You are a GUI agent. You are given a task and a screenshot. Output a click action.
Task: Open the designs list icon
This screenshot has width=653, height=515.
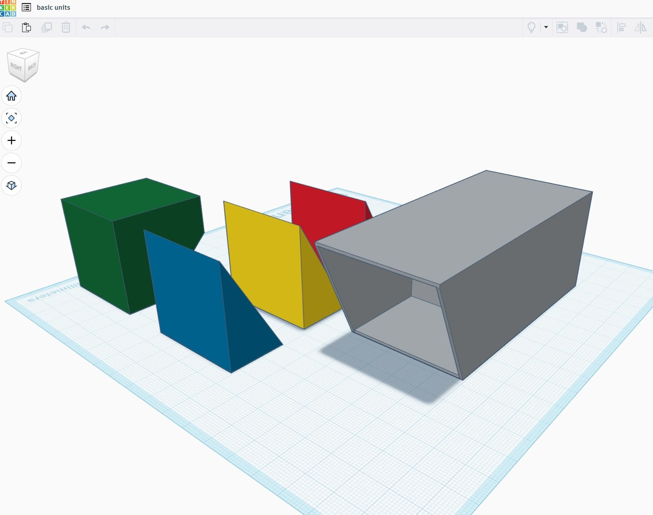[x=26, y=7]
